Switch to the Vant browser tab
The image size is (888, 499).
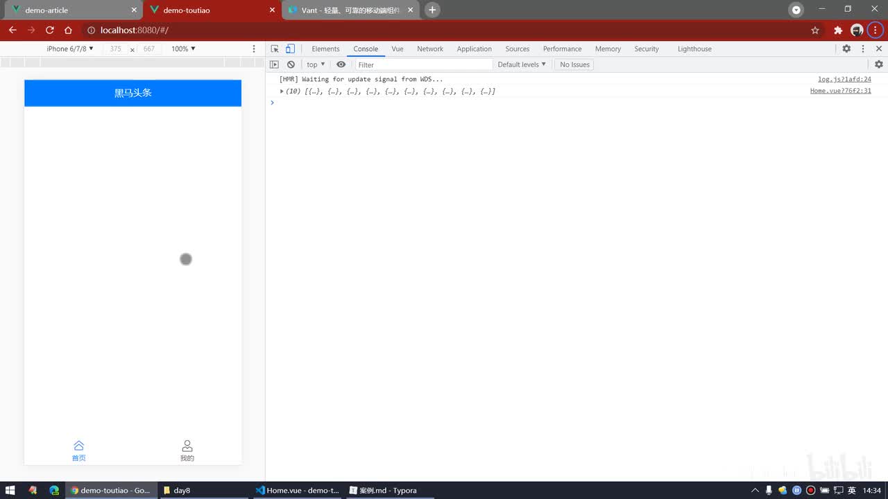[x=350, y=10]
